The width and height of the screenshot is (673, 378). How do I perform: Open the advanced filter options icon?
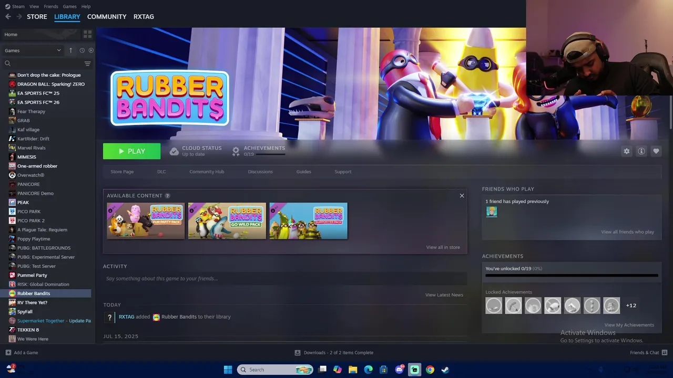87,64
